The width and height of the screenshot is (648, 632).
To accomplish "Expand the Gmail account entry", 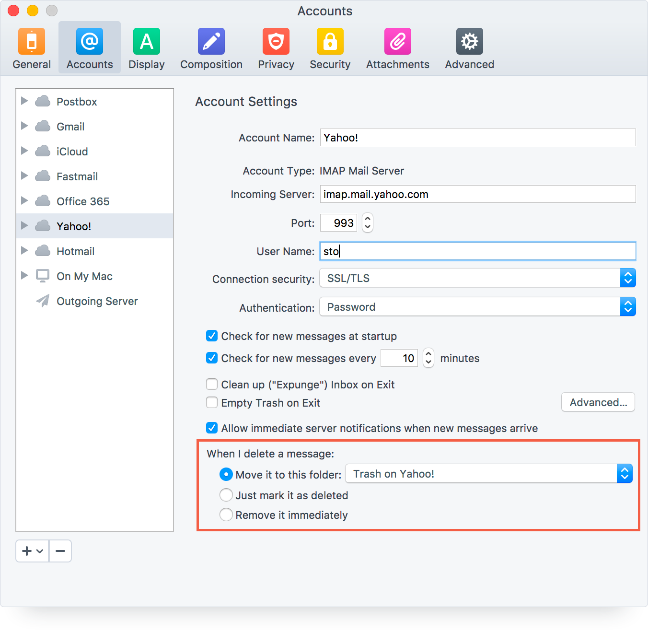I will pyautogui.click(x=24, y=126).
